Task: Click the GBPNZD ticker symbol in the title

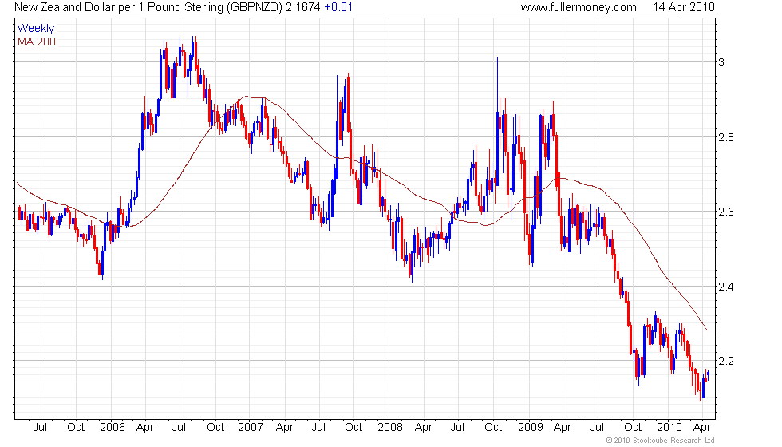Action: (248, 7)
